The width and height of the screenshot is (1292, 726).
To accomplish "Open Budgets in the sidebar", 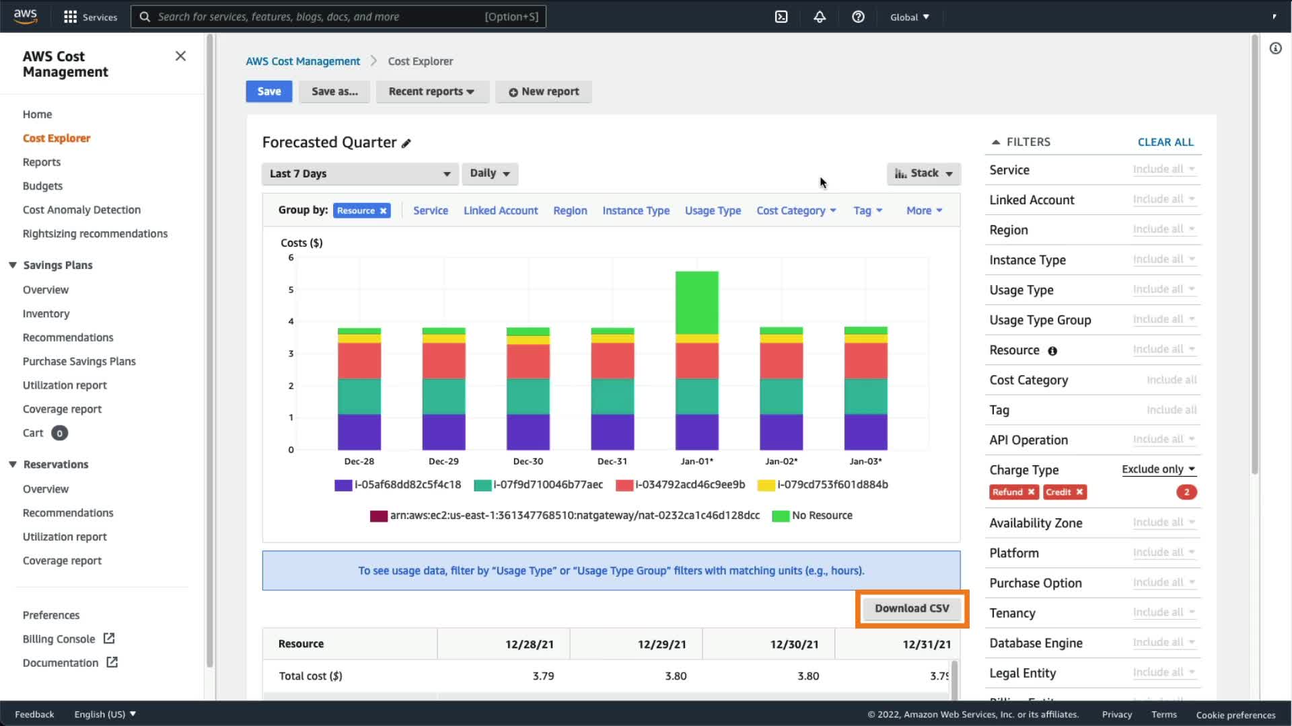I will click(x=42, y=186).
